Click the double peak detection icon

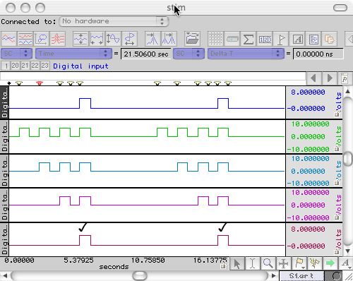(x=169, y=39)
